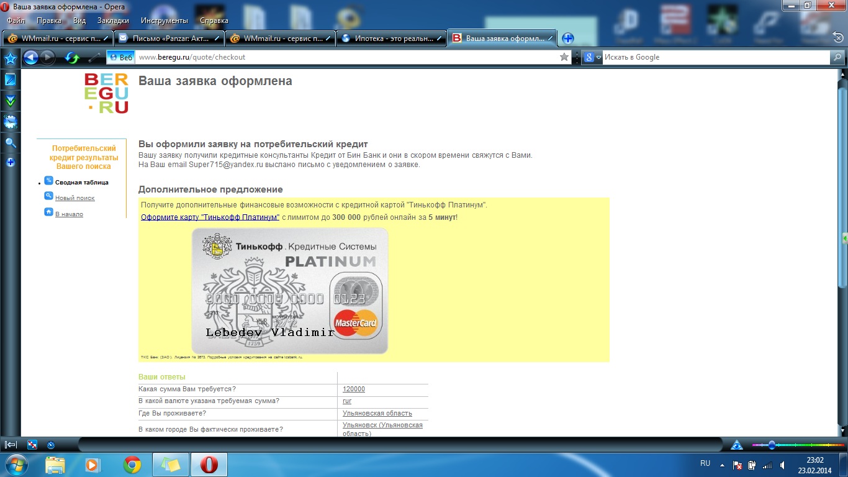
Task: Click the 120000 answer link
Action: pos(354,389)
